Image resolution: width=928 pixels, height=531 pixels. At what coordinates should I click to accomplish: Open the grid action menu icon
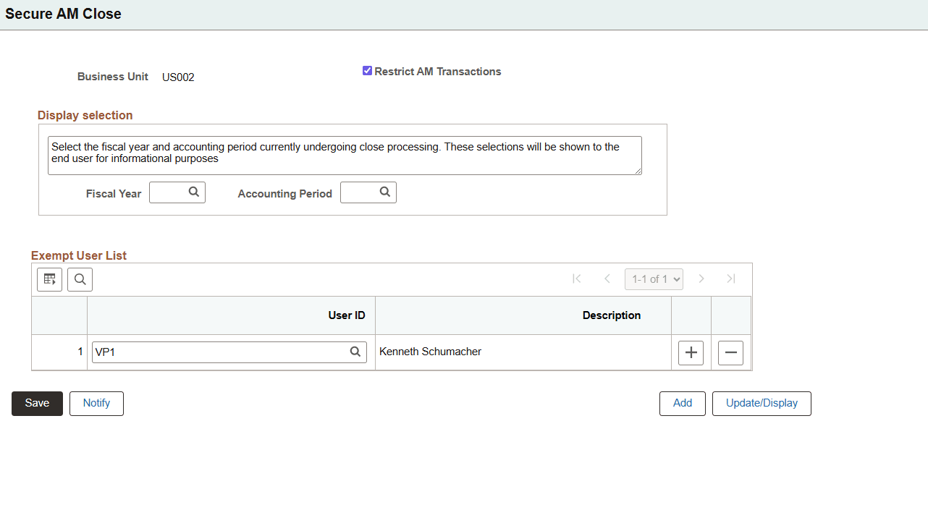click(x=50, y=279)
